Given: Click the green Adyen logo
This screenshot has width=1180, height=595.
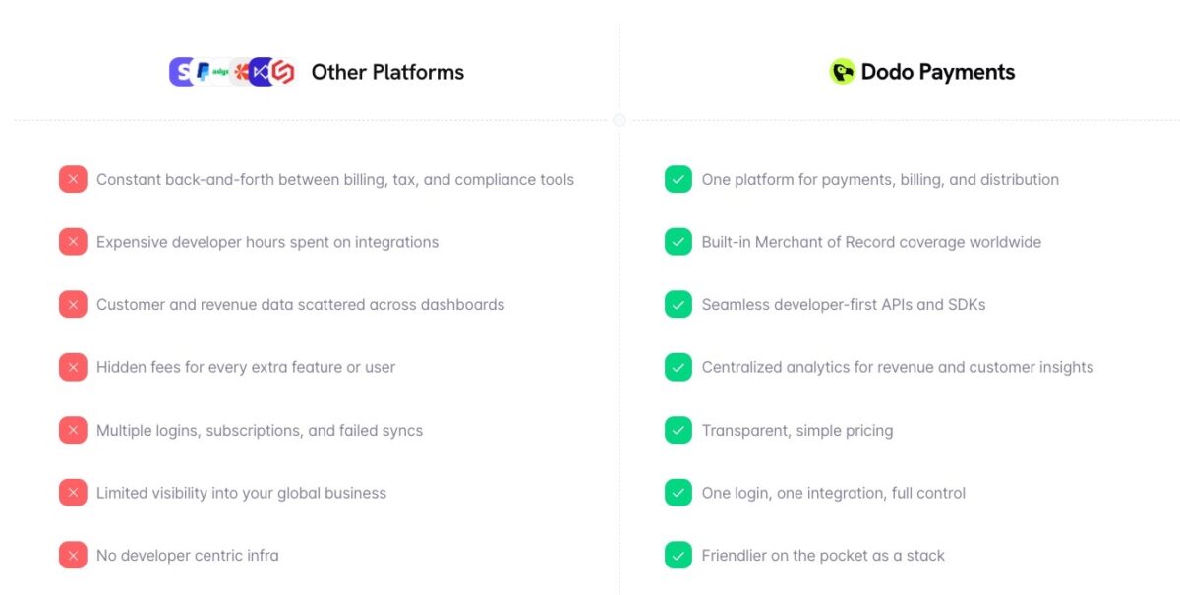Looking at the screenshot, I should 222,72.
